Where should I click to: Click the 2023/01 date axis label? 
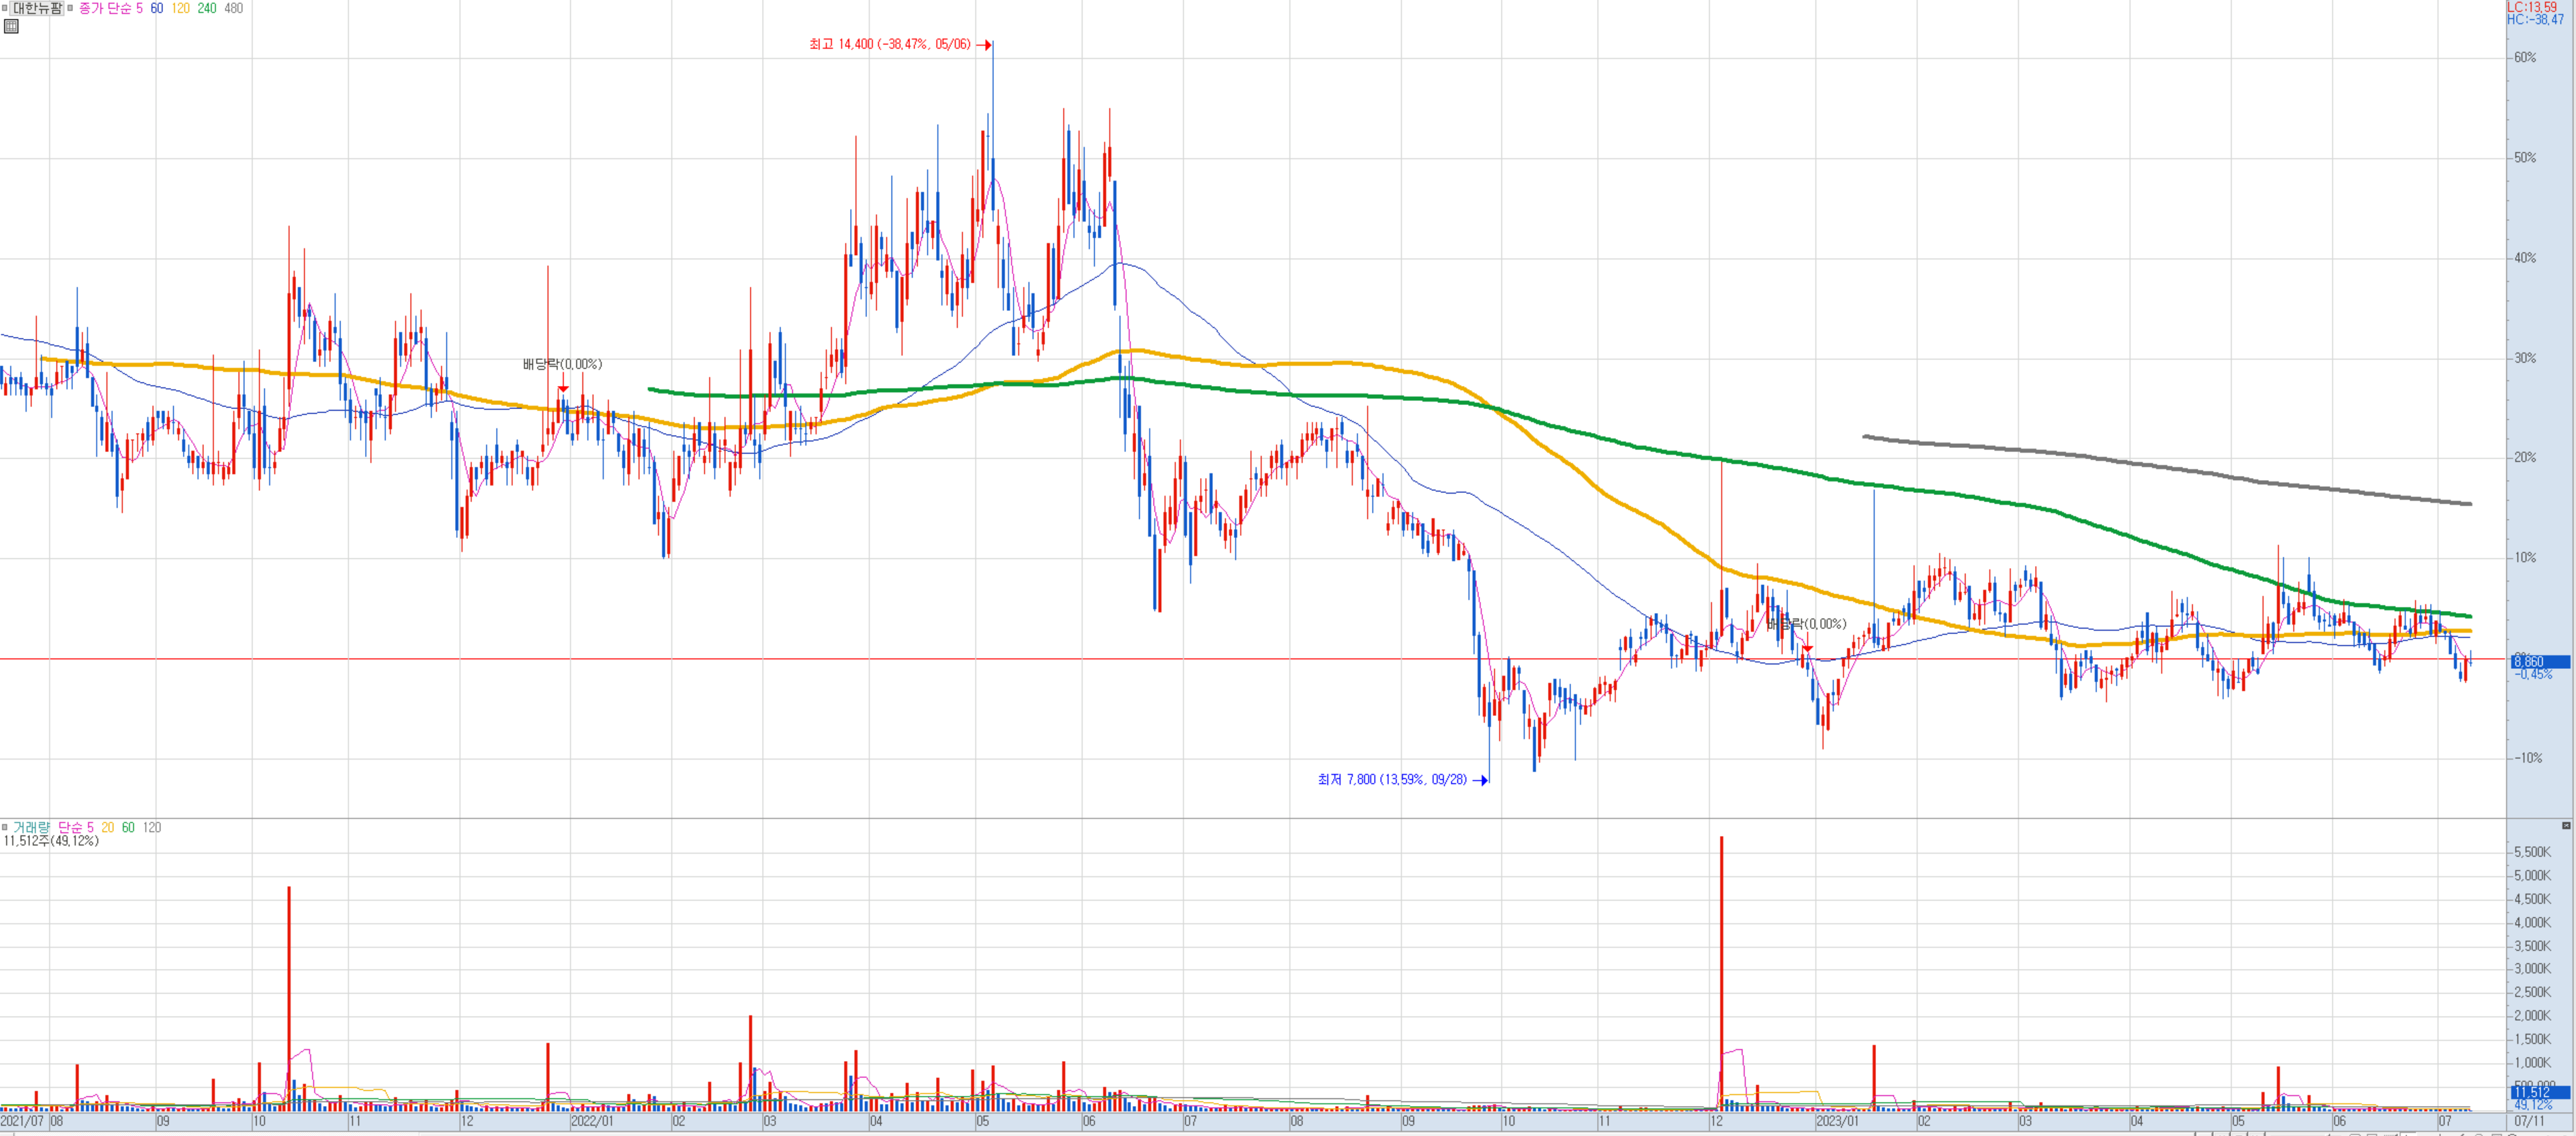click(x=1837, y=1121)
